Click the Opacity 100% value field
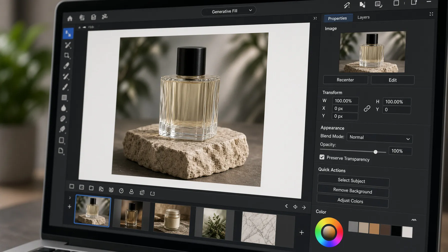Image resolution: width=448 pixels, height=252 pixels. coord(400,151)
